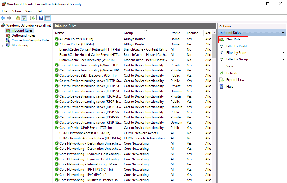Screen dimensions: 287x183
Task: Open the Filter by State submenu arrow
Action: tap(283, 53)
